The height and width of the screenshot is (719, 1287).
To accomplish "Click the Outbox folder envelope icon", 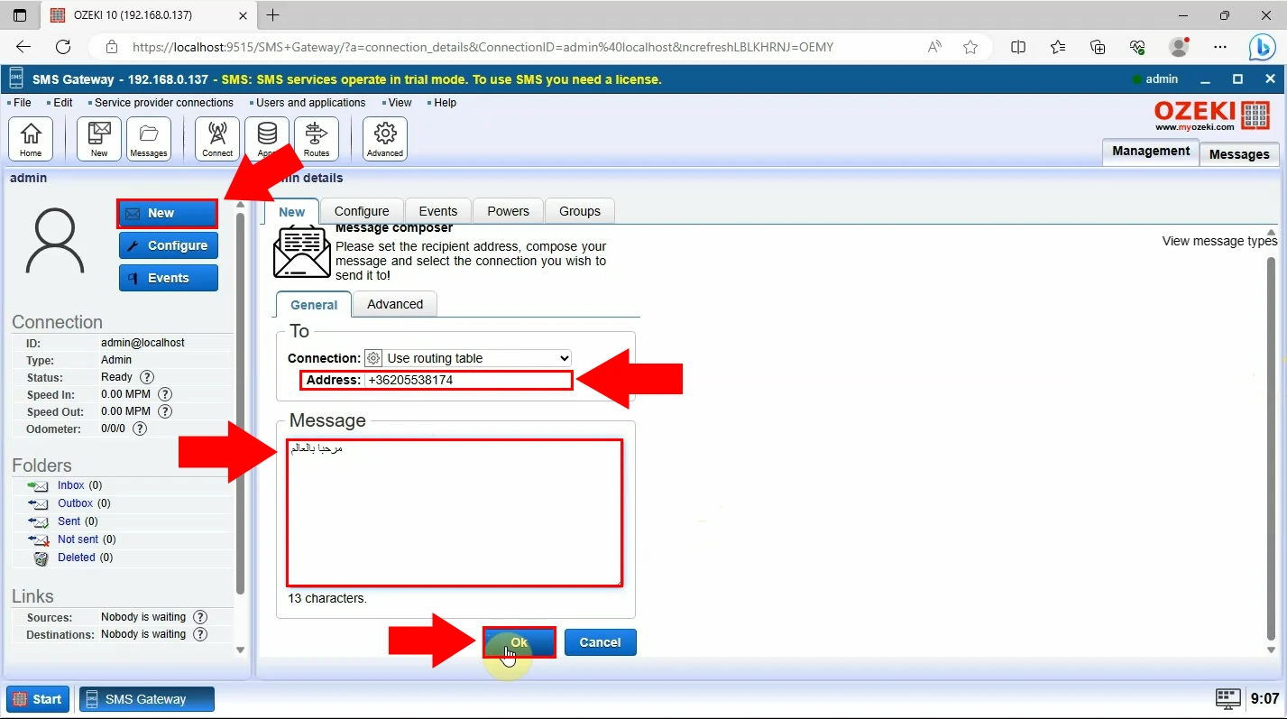I will point(38,503).
